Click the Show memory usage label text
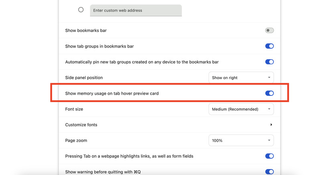Viewport: 313px width, 175px height. pos(112,93)
